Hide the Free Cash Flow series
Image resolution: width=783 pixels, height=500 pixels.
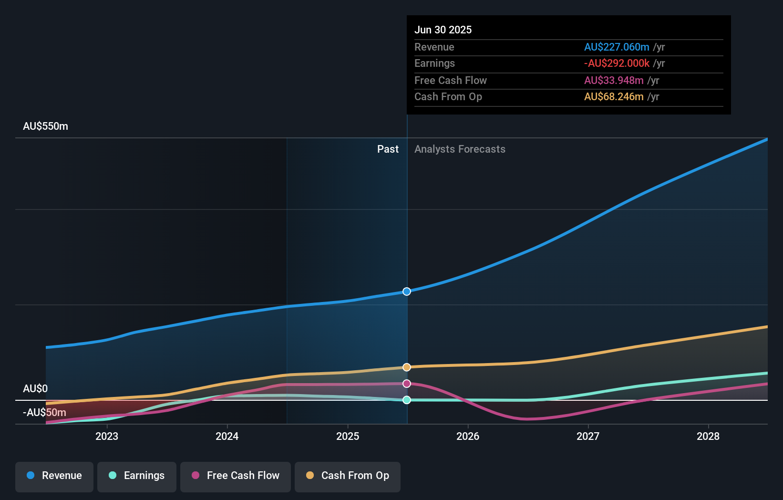tap(236, 477)
